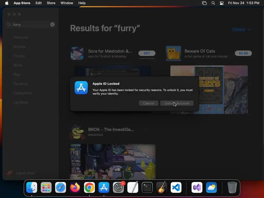Image resolution: width=264 pixels, height=198 pixels.
Task: Select Categories in the sidebar
Action: click(23, 93)
